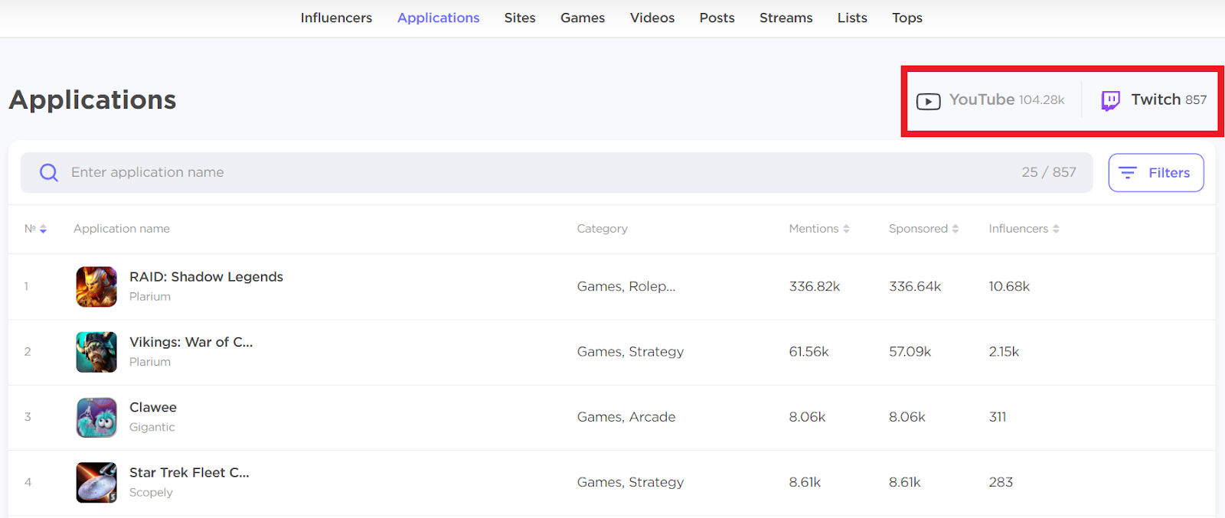Click Plarium under RAID: Shadow Legends
1225x518 pixels.
[150, 297]
